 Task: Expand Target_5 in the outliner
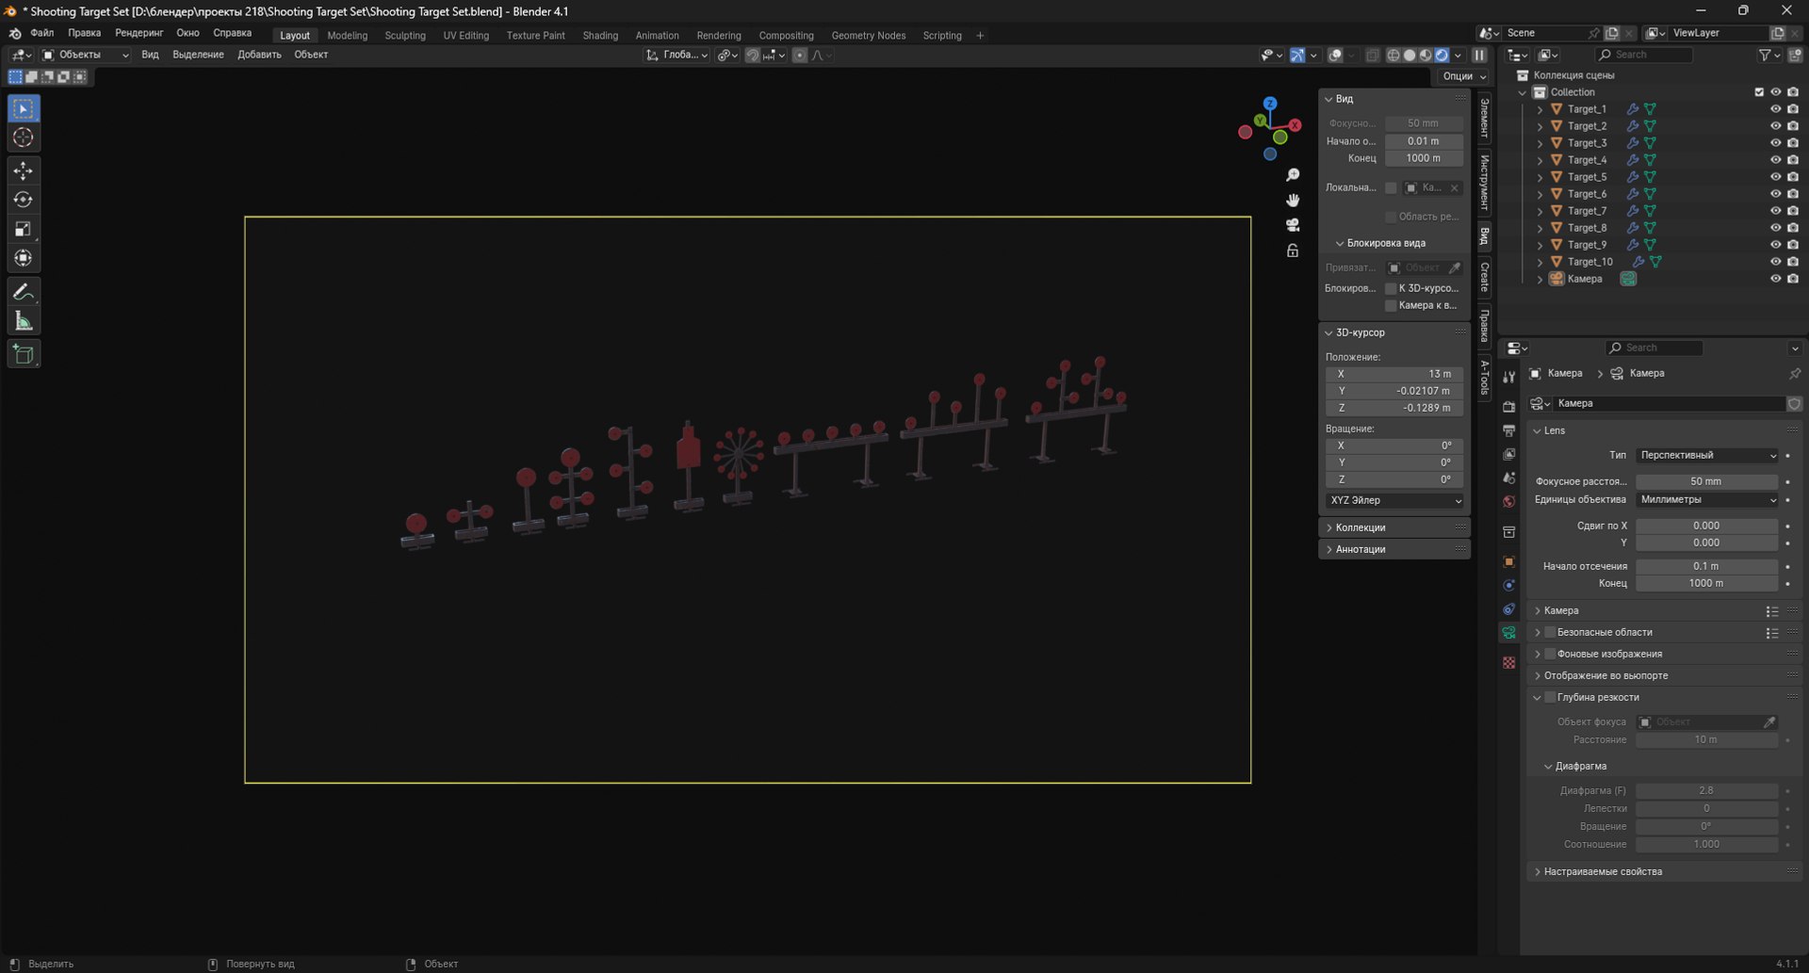[1540, 177]
